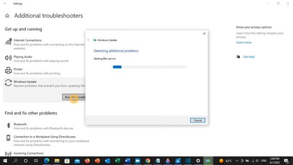Select the Printer label

coord(18,69)
